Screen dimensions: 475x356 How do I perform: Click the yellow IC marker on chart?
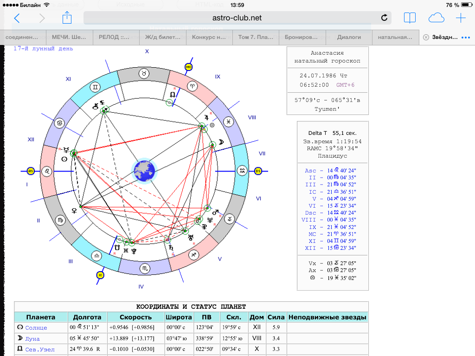pos(100,275)
